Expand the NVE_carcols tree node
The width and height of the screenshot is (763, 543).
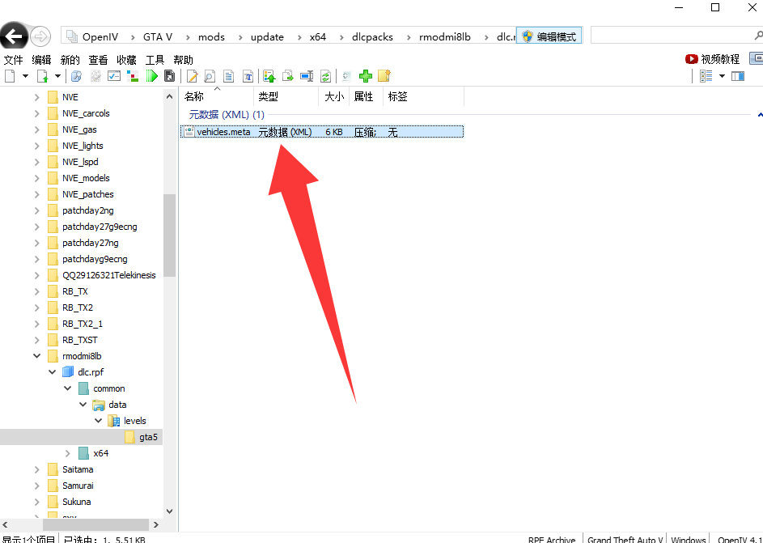(x=37, y=113)
